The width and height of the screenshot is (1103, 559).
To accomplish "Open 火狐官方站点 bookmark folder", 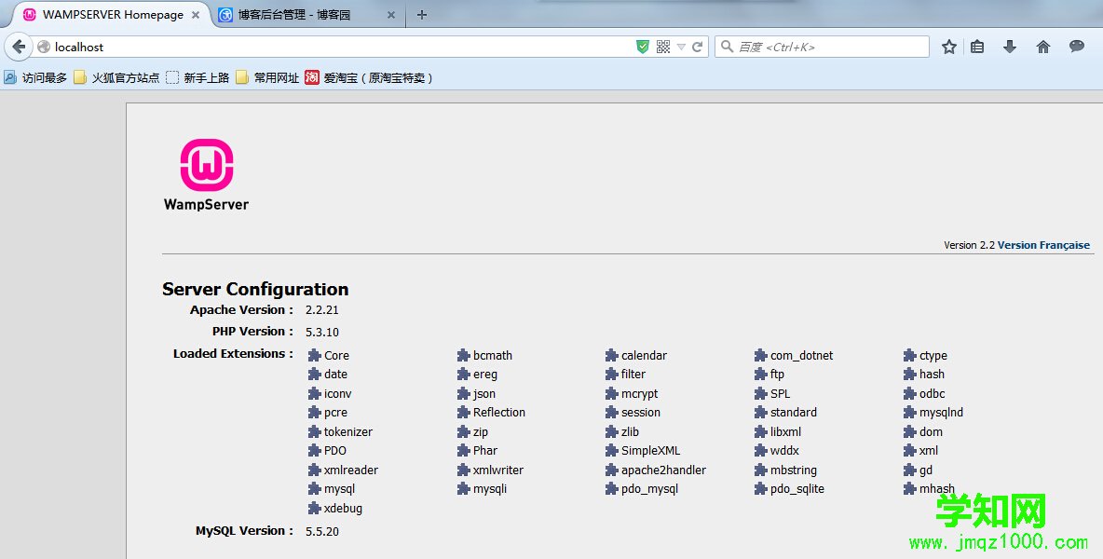I will point(116,78).
